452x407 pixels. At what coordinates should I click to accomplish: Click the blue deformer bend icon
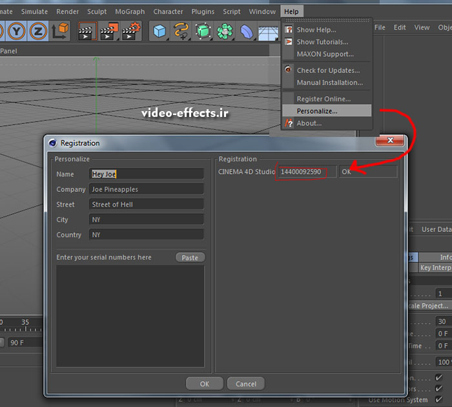247,31
